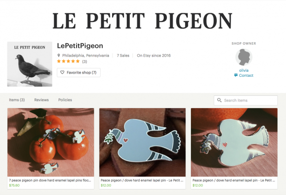Switch to the Items (3) tab
This screenshot has height=195, width=286.
pos(17,100)
